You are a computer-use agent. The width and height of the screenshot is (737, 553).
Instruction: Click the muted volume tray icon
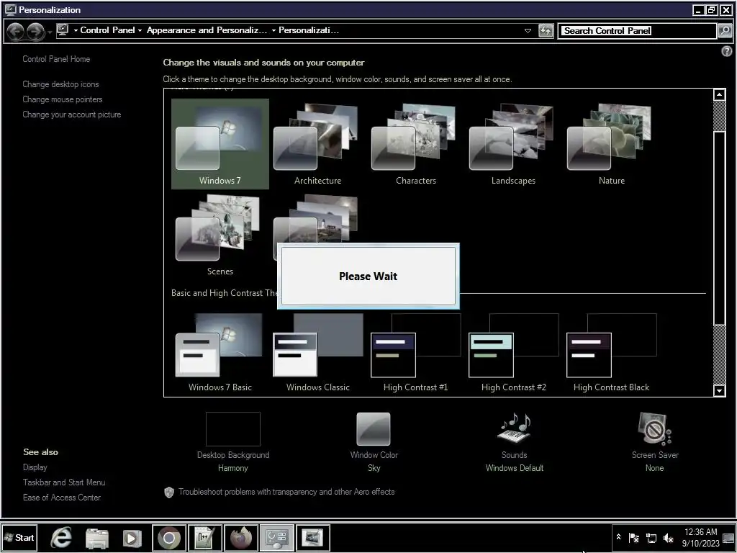pos(668,538)
